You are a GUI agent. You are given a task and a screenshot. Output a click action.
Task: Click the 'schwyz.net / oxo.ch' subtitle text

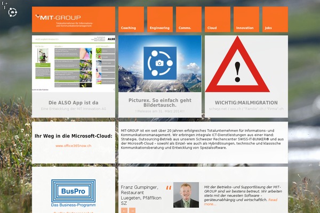click(x=246, y=109)
